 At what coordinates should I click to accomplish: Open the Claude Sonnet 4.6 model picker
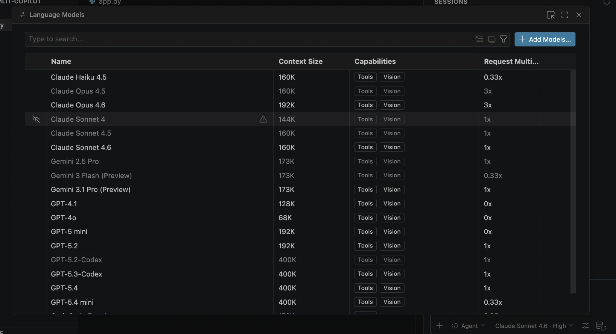(534, 326)
